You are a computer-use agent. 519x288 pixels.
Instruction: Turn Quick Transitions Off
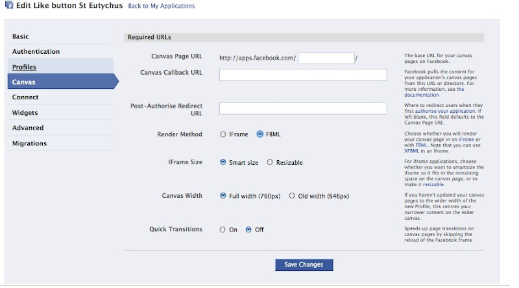(x=248, y=230)
